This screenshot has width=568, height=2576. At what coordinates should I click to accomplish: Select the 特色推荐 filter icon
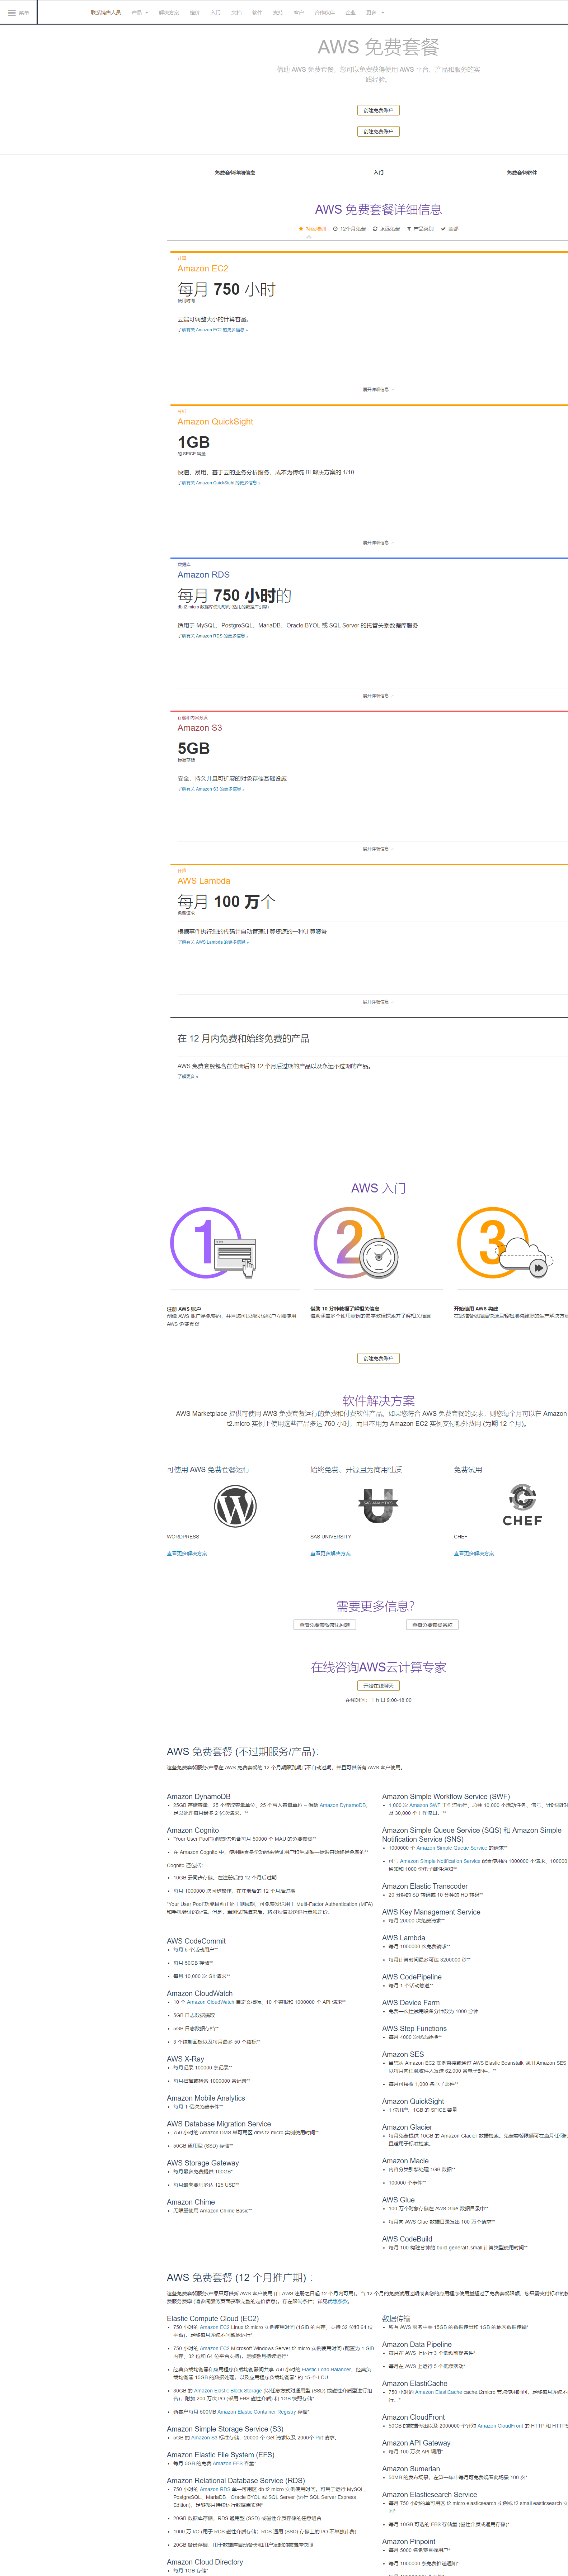coord(301,229)
